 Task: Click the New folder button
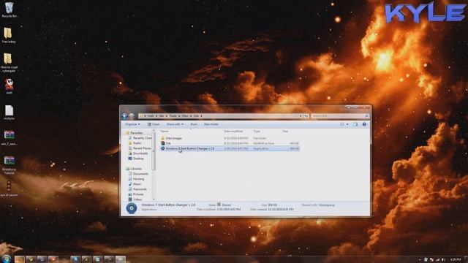[211, 124]
